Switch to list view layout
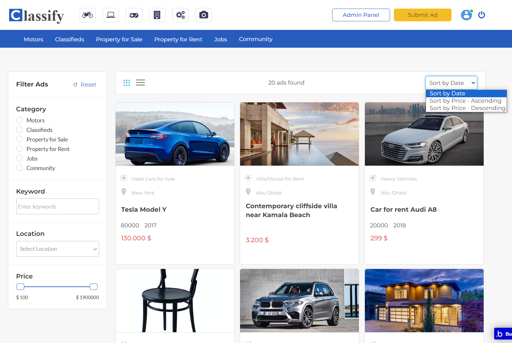512x343 pixels. tap(140, 83)
